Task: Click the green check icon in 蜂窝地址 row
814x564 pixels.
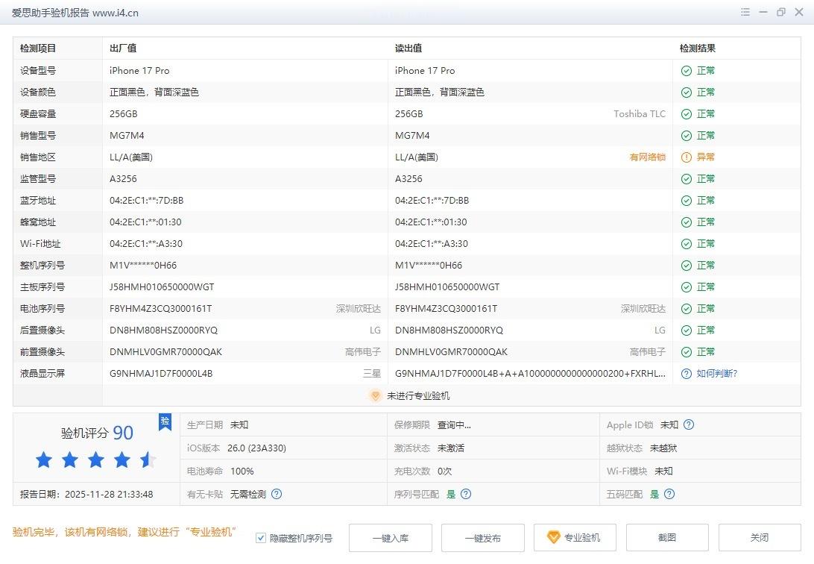Action: click(x=687, y=222)
